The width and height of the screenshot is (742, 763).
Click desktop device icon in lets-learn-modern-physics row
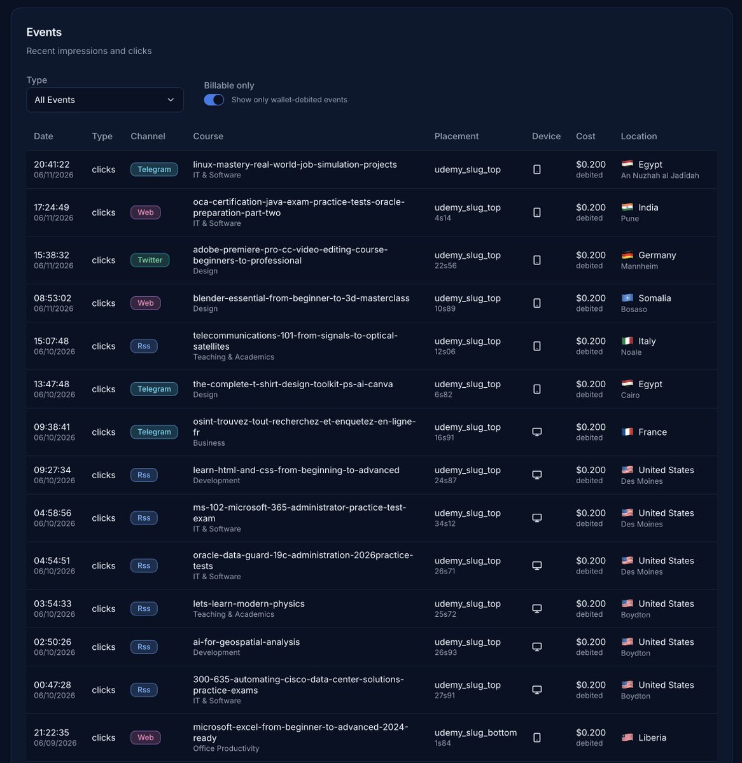coord(537,608)
